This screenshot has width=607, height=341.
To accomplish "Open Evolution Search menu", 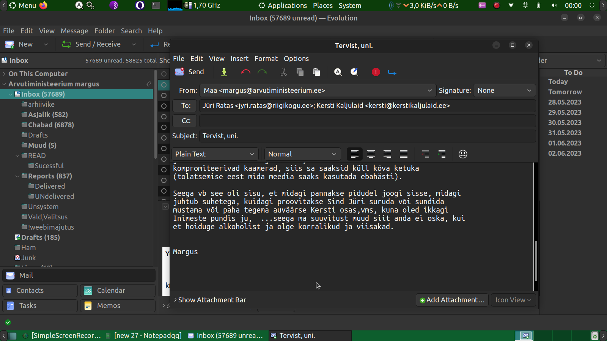I will coord(131,31).
